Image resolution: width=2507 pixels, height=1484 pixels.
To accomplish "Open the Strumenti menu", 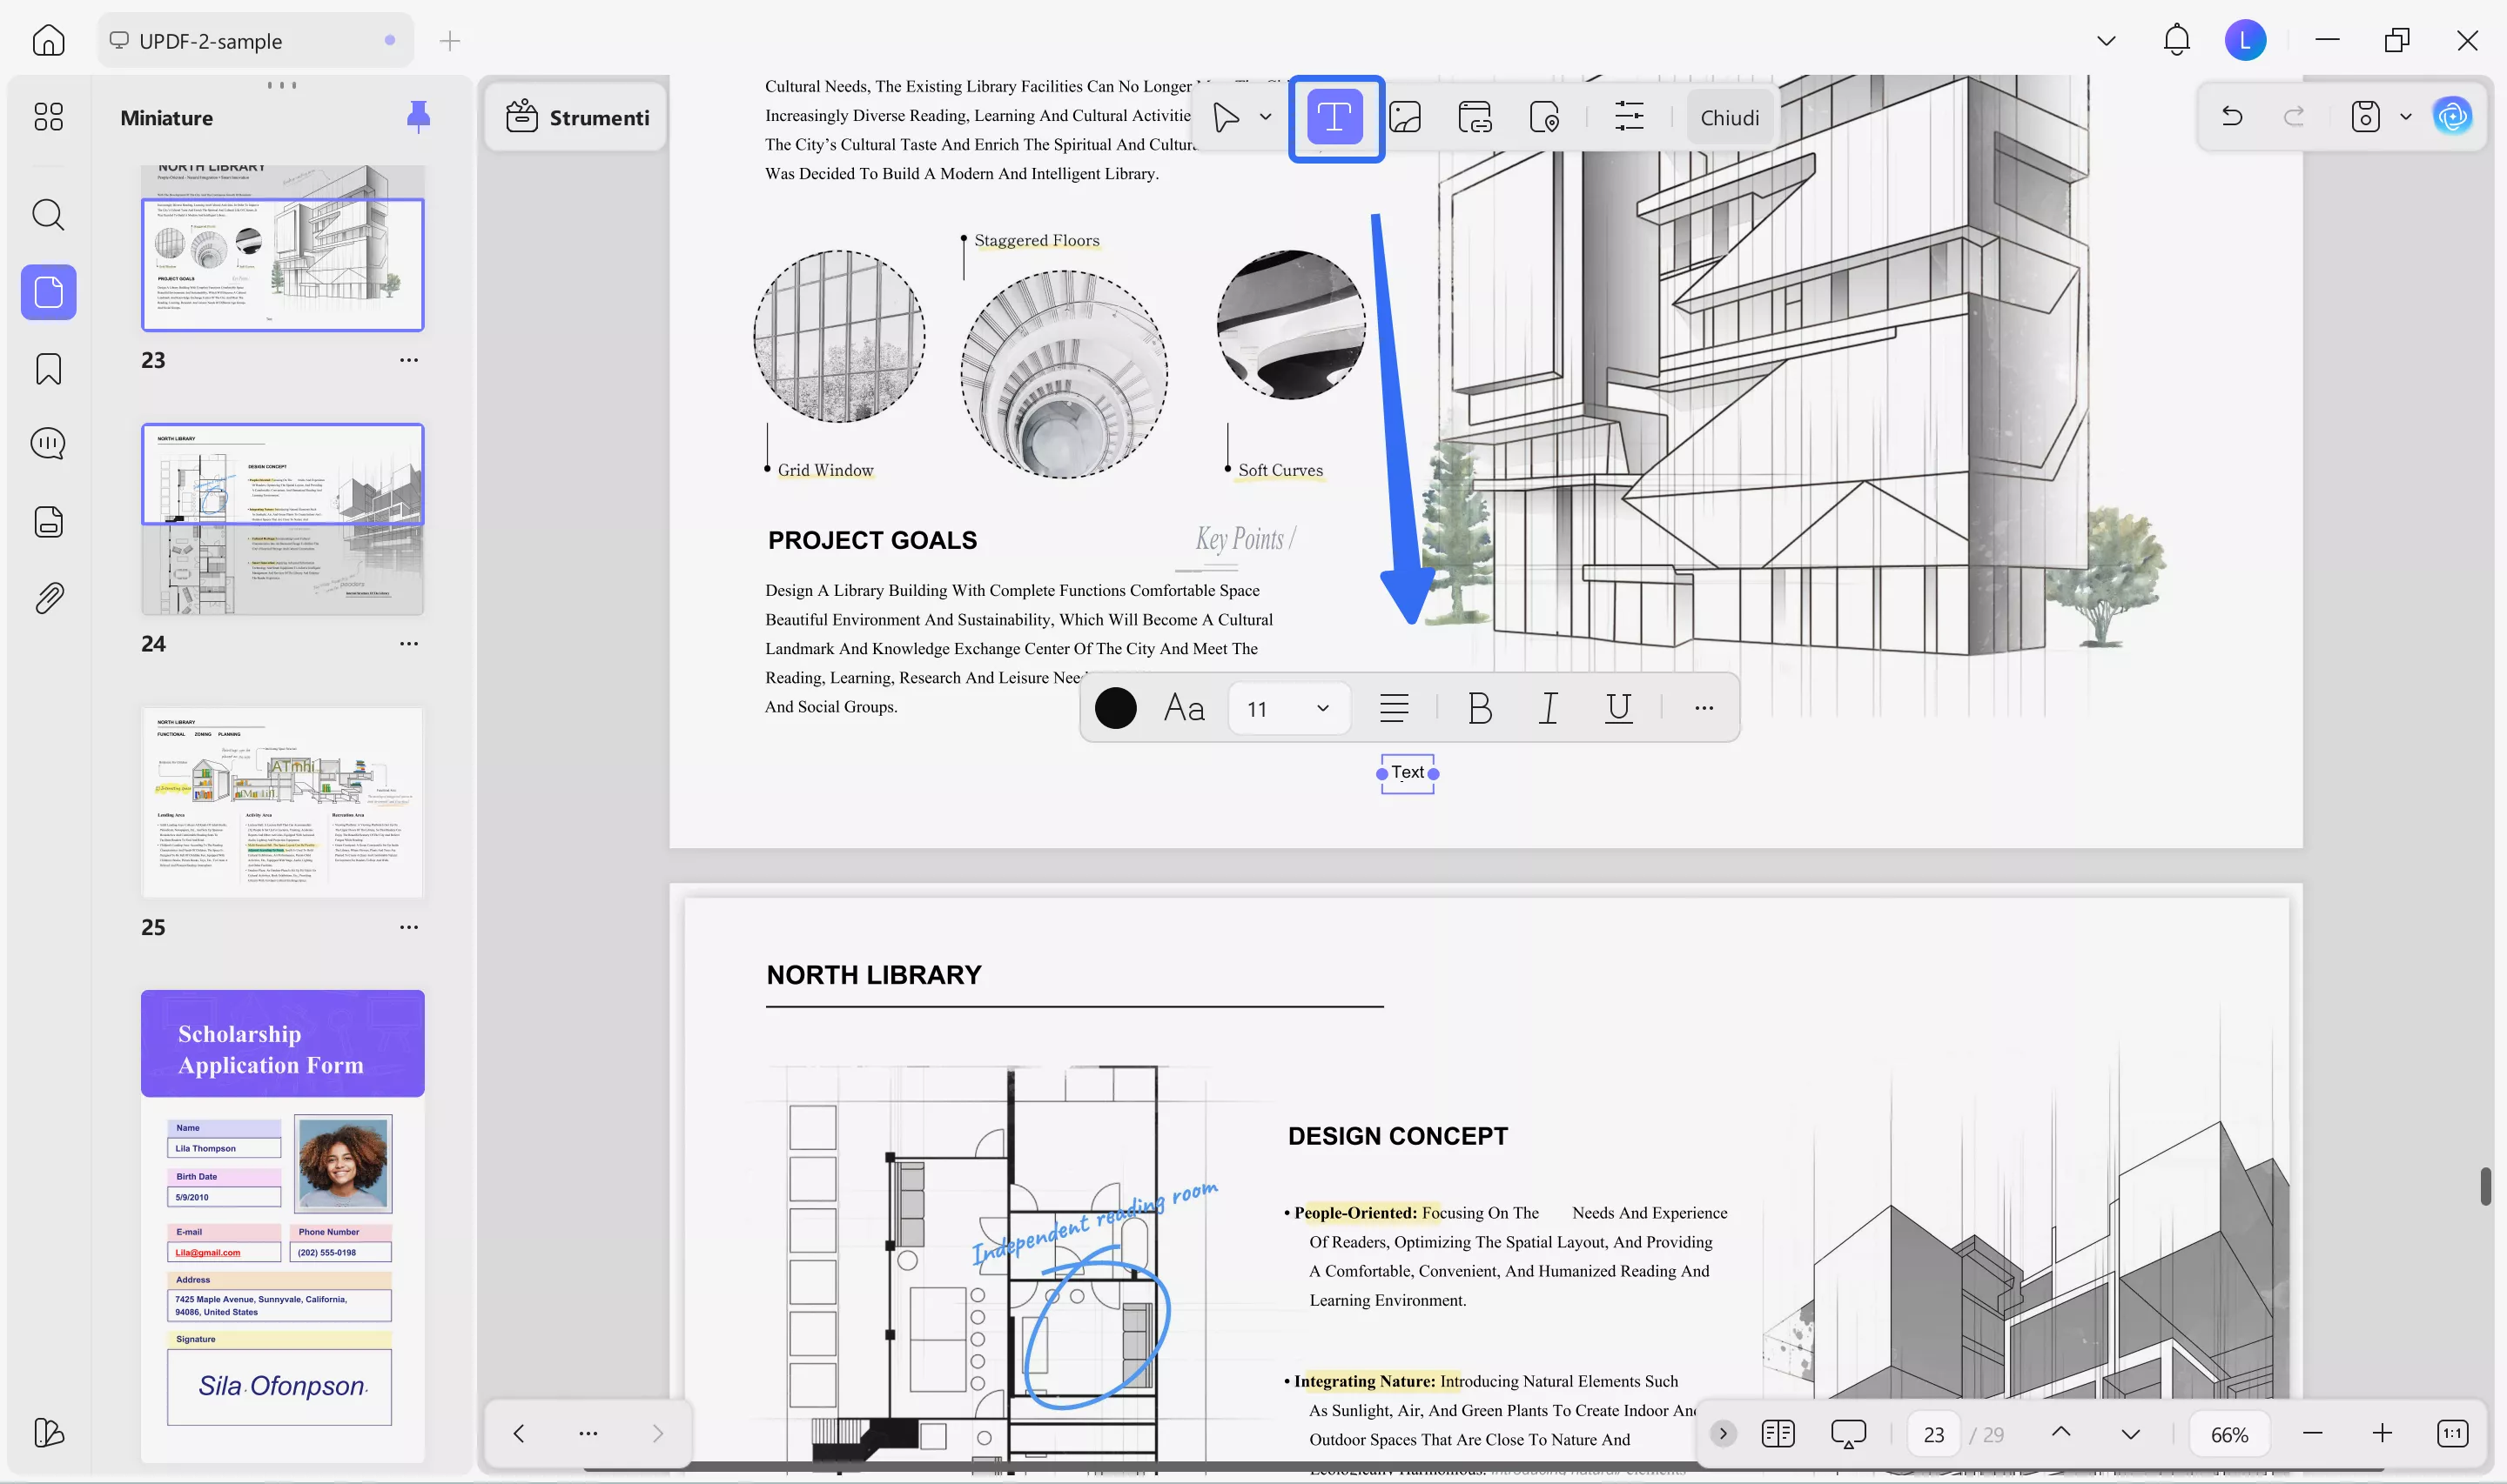I will click(576, 117).
